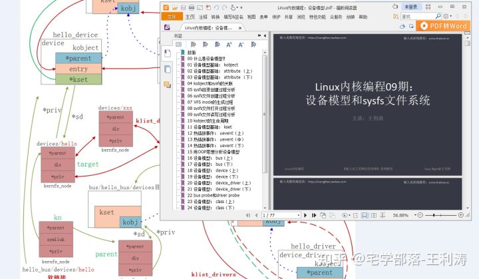Select single page layout icon

tap(355, 215)
